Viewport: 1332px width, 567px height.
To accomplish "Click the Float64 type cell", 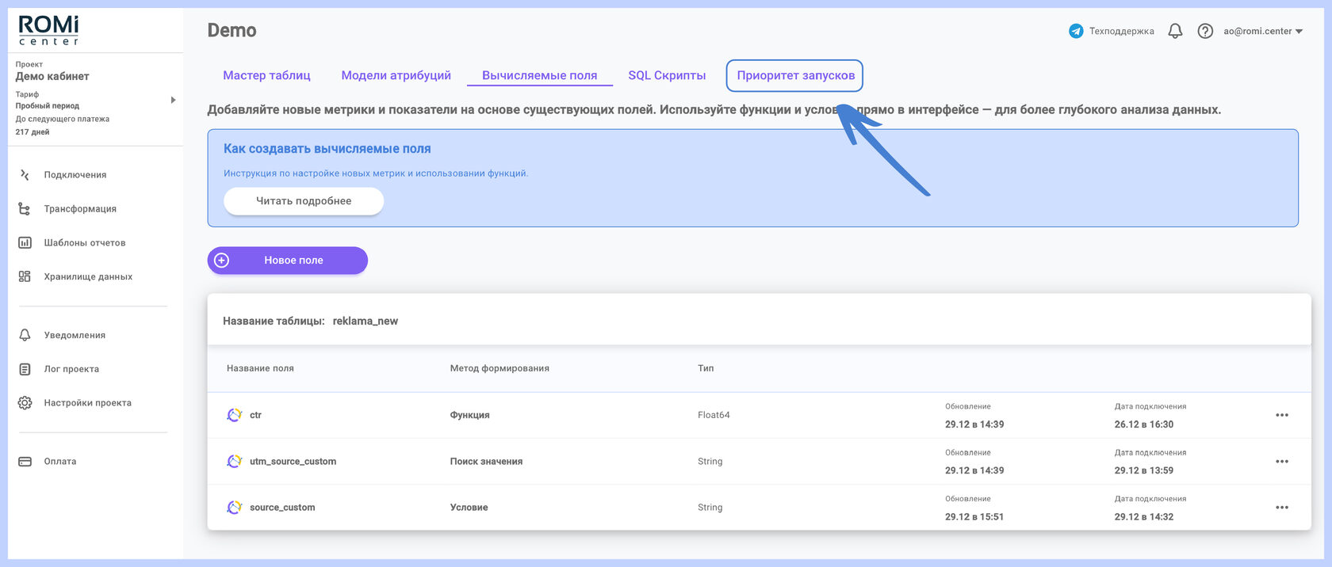I will [x=714, y=415].
